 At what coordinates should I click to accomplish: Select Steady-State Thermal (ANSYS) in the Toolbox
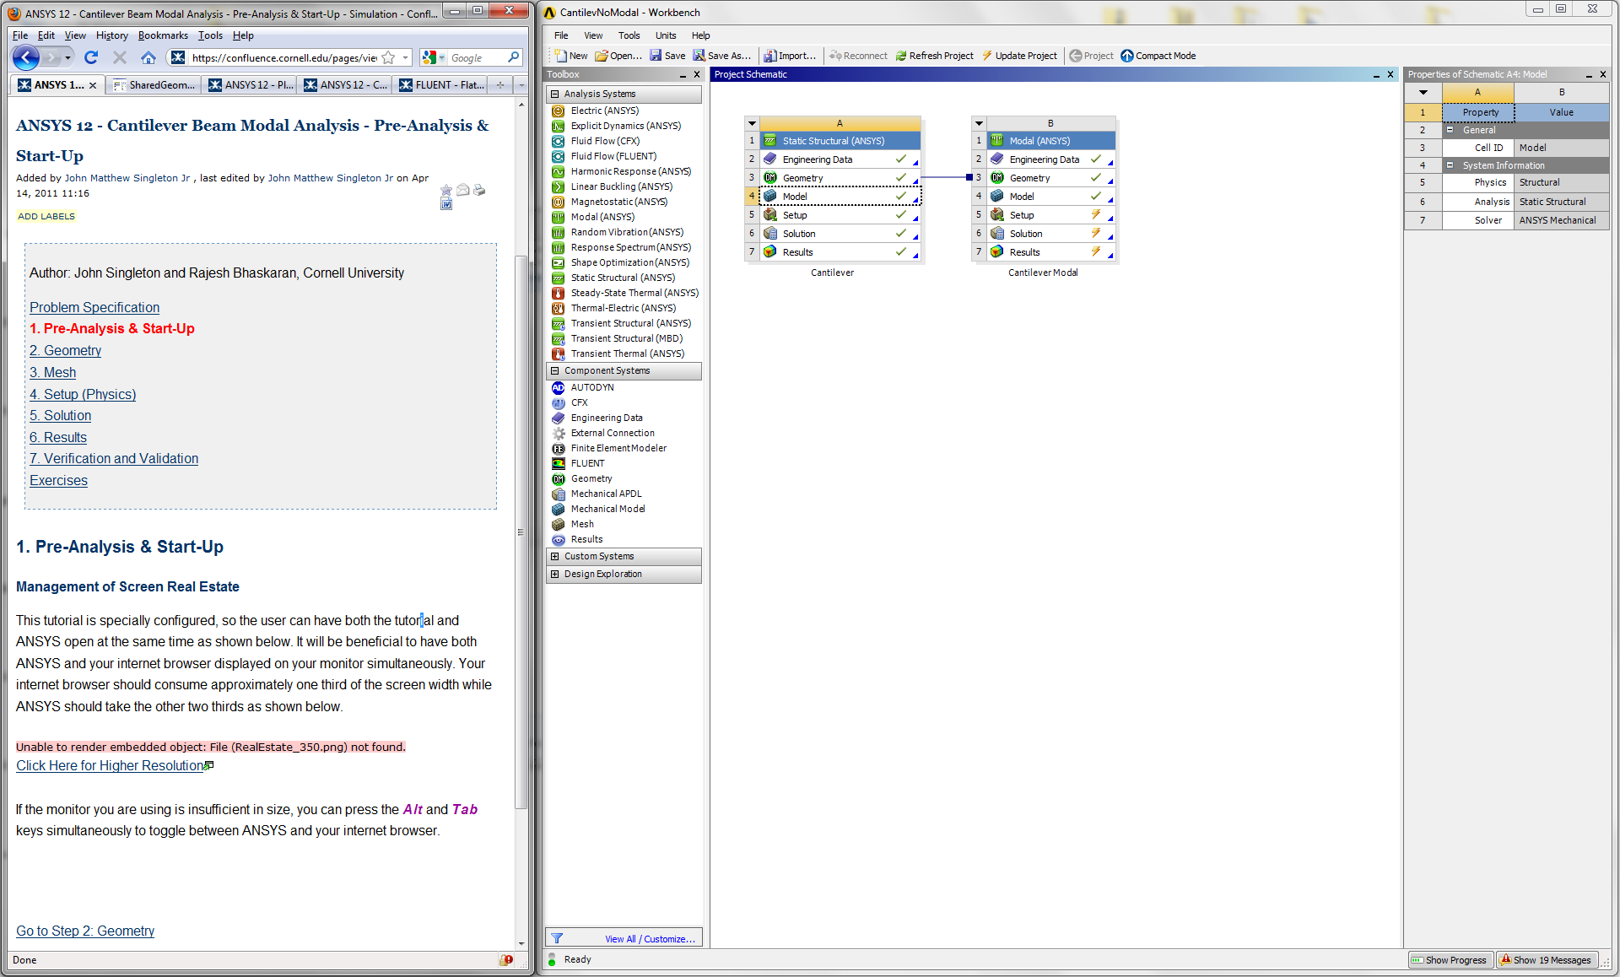pyautogui.click(x=634, y=293)
